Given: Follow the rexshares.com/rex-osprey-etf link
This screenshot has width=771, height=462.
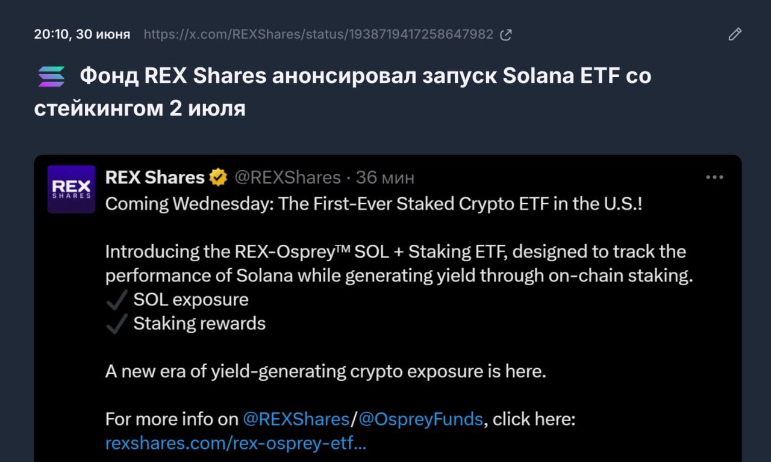Looking at the screenshot, I should tap(236, 444).
